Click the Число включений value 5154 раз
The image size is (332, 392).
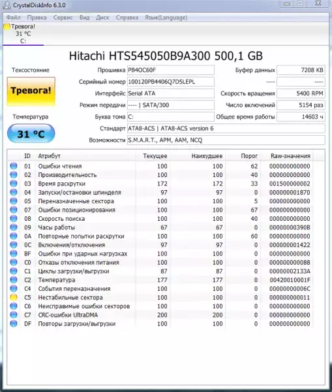301,105
